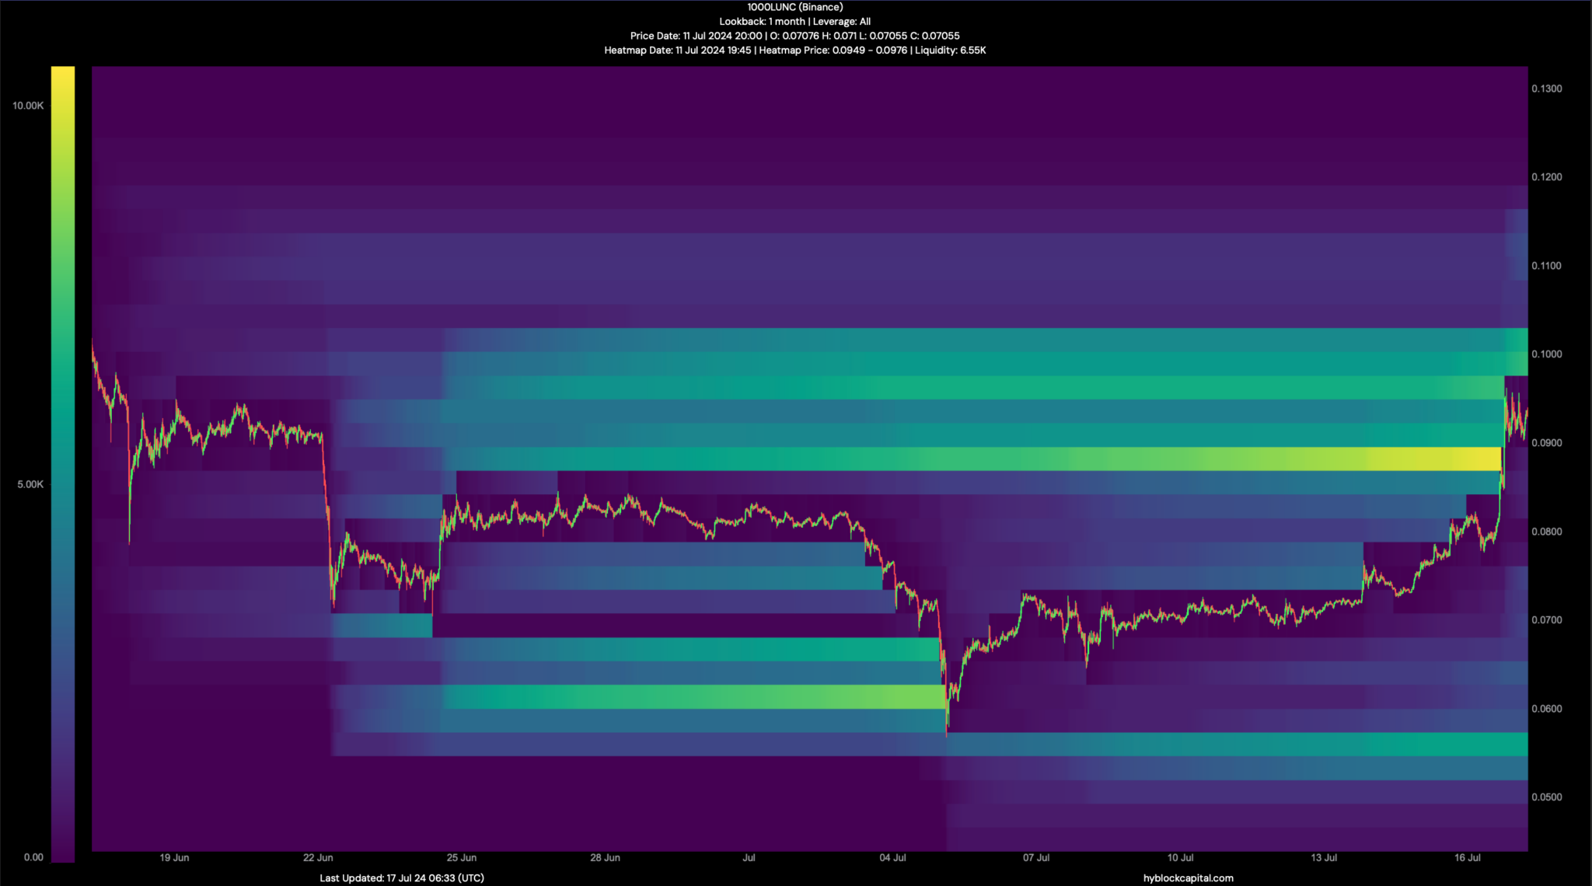Click the 1000LUNC (Binance) chart title
The width and height of the screenshot is (1592, 886).
coord(794,7)
